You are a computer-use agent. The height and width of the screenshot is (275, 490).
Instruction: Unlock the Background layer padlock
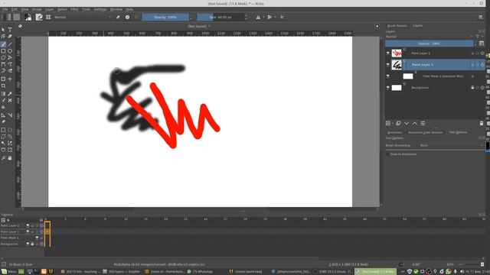(472, 88)
